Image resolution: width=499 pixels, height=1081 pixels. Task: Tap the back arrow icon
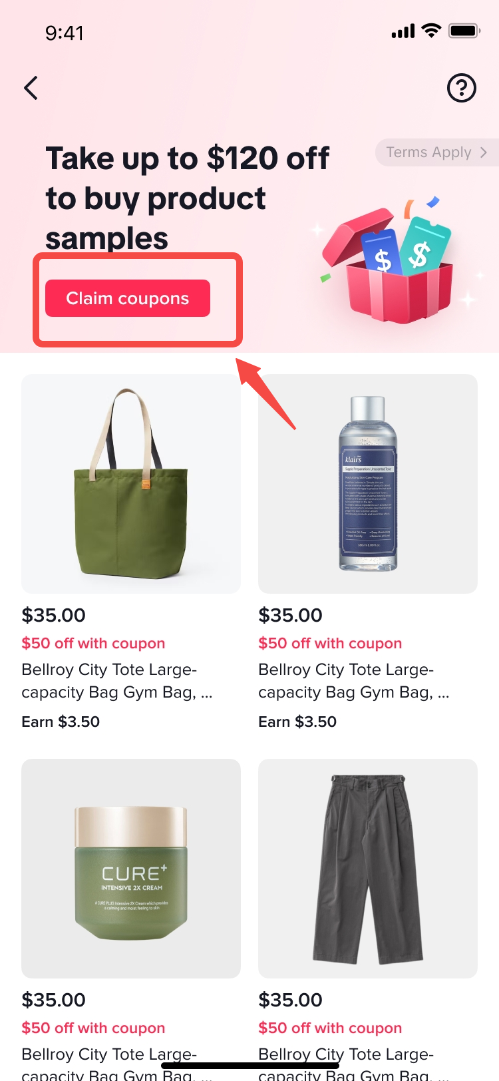31,88
